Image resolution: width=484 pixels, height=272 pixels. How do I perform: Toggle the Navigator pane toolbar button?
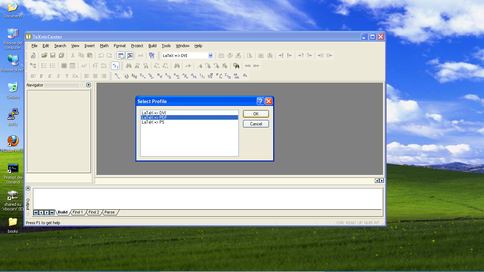[121, 56]
